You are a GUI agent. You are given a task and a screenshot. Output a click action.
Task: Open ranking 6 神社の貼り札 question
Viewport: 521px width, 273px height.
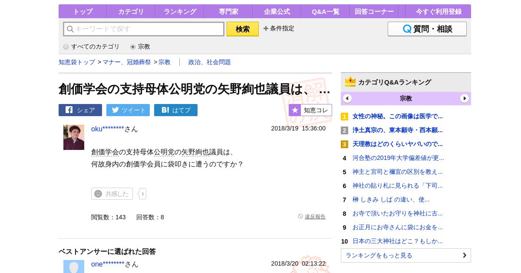pos(397,185)
